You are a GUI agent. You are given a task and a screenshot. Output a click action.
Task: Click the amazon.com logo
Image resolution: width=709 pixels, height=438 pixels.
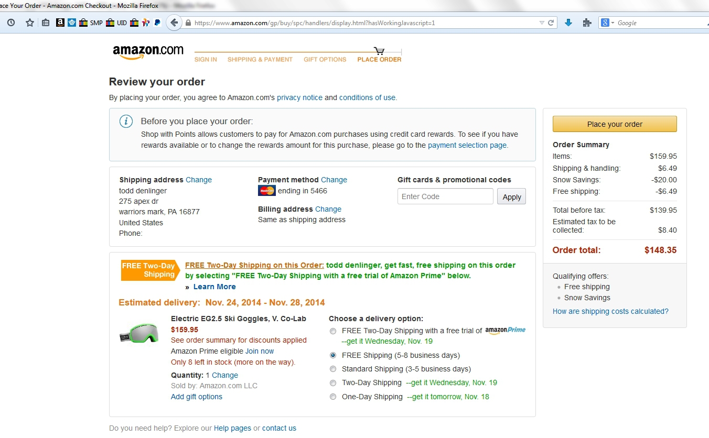coord(148,52)
